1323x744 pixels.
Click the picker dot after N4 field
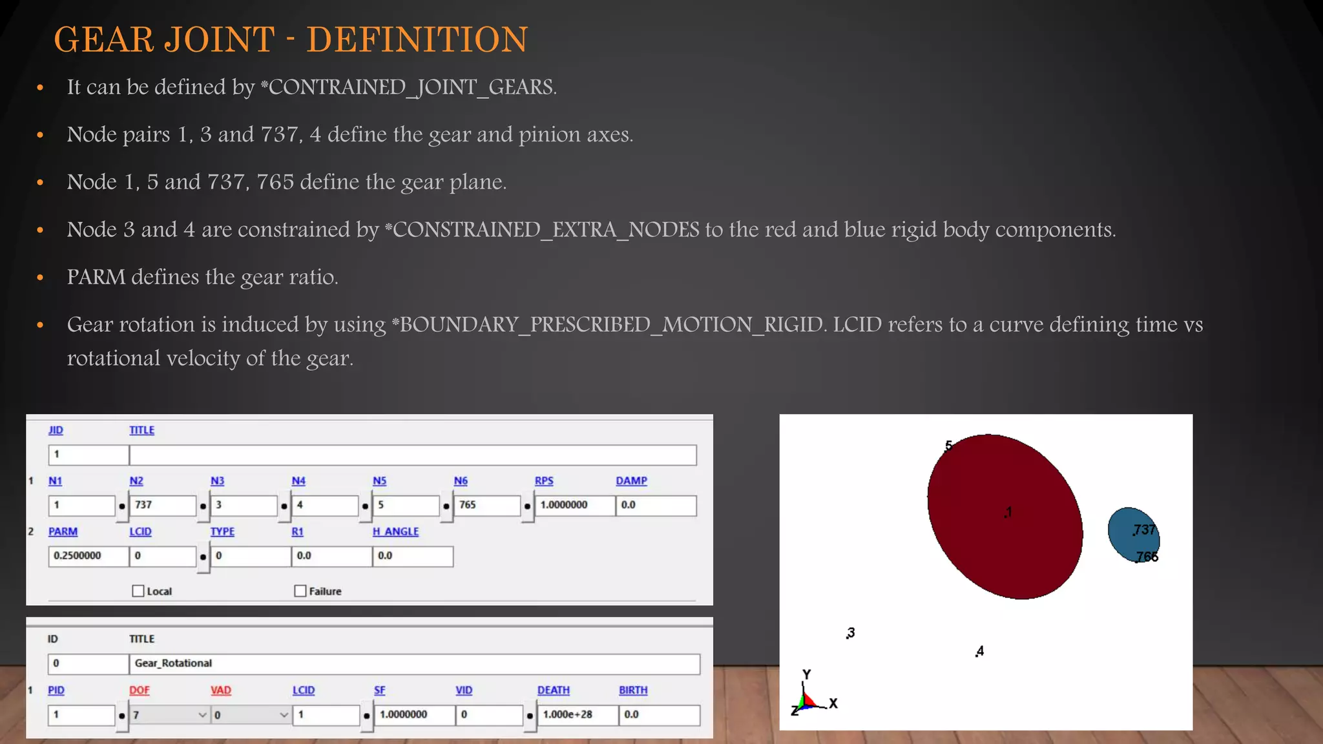point(365,506)
